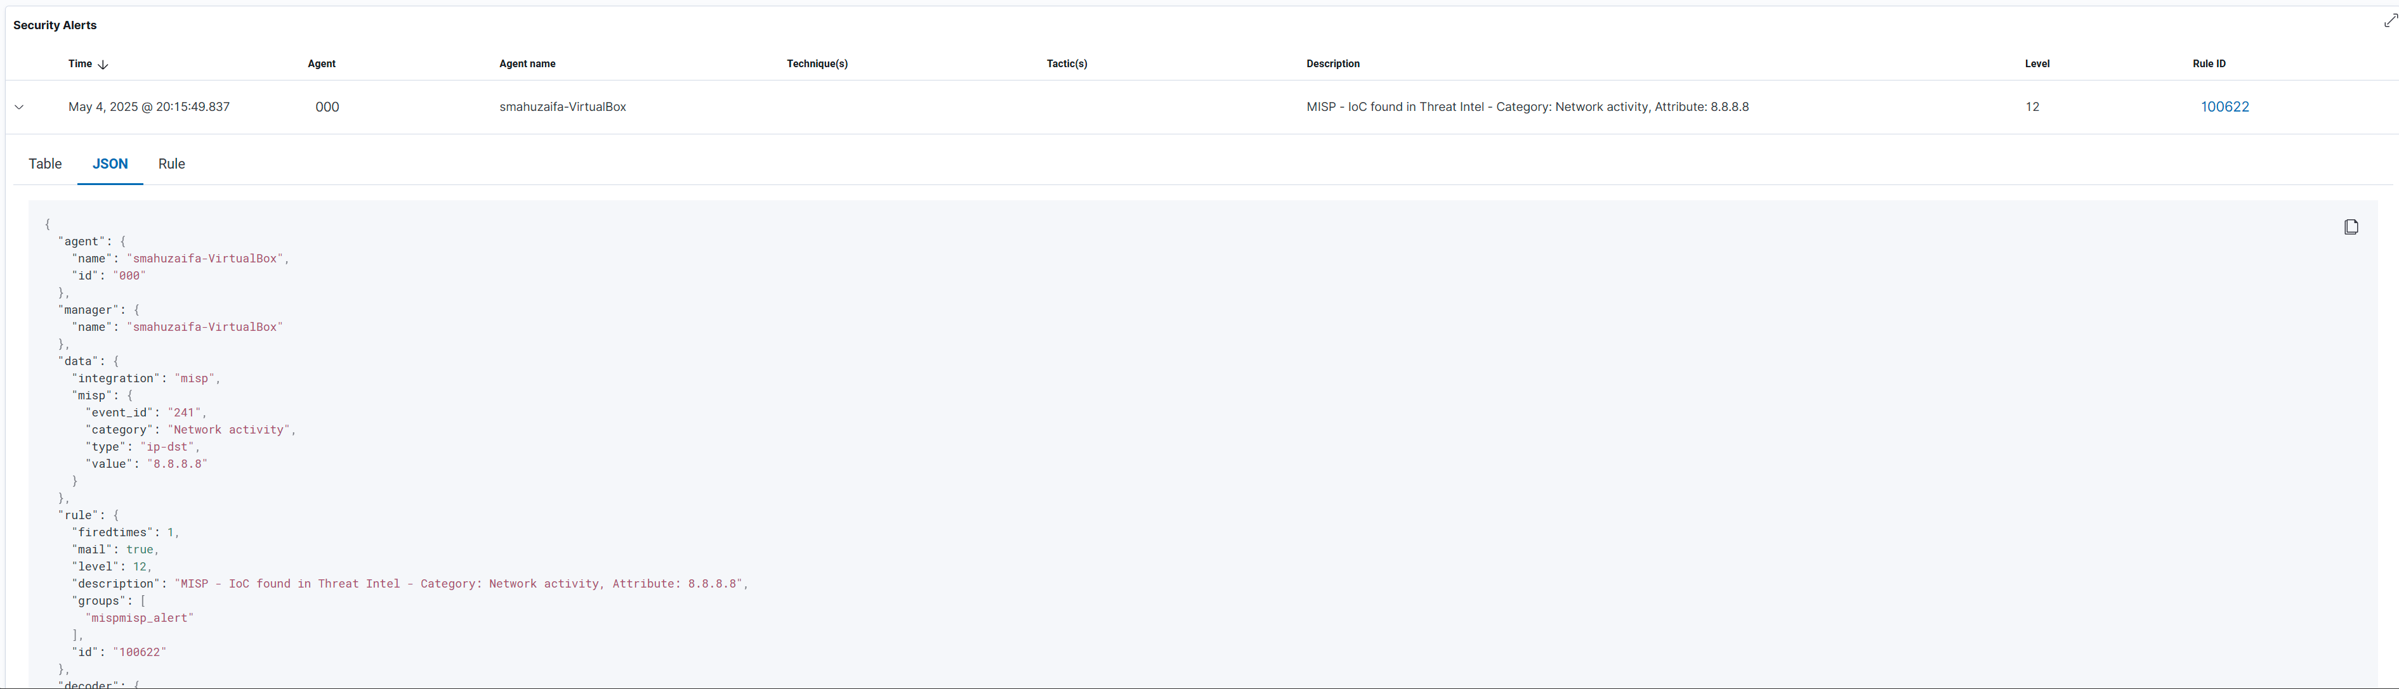Click the Level column header
Viewport: 2399px width, 689px height.
[x=2037, y=64]
